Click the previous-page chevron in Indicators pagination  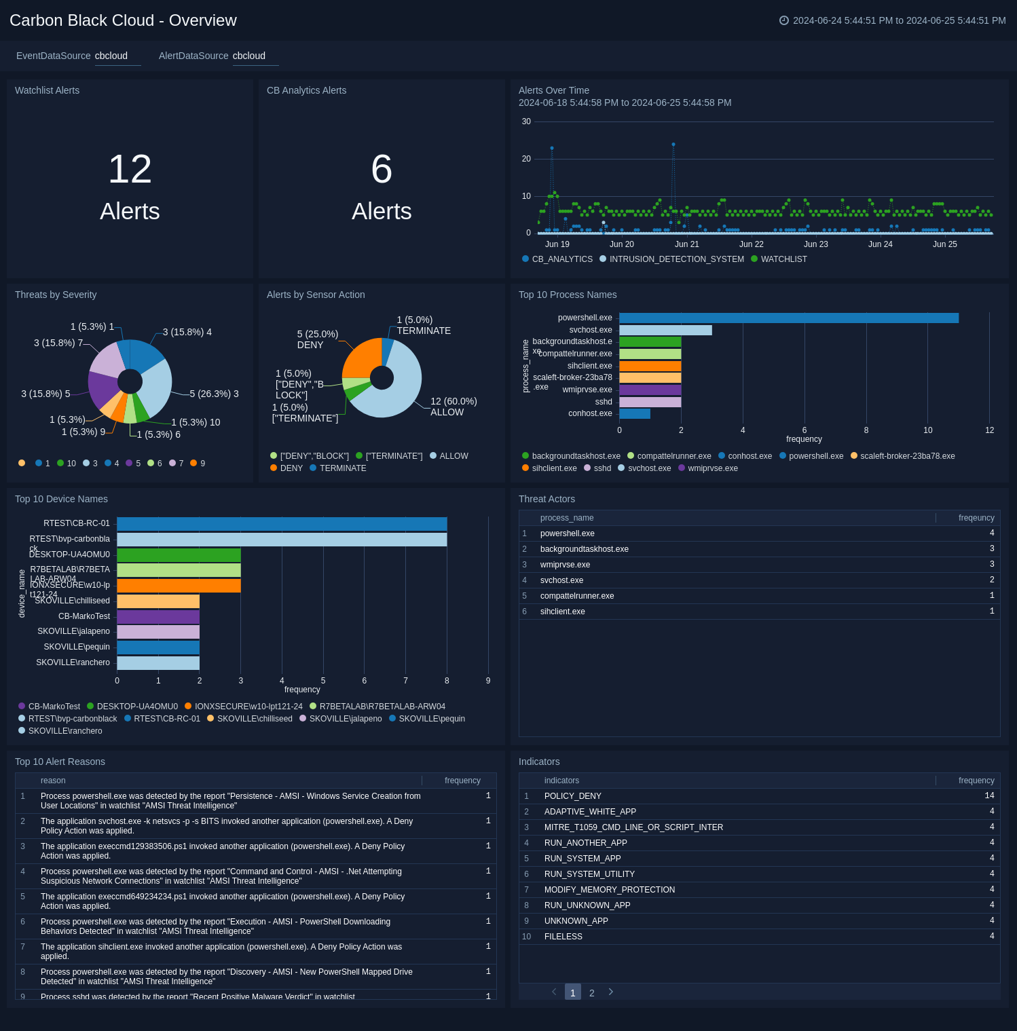tap(553, 992)
